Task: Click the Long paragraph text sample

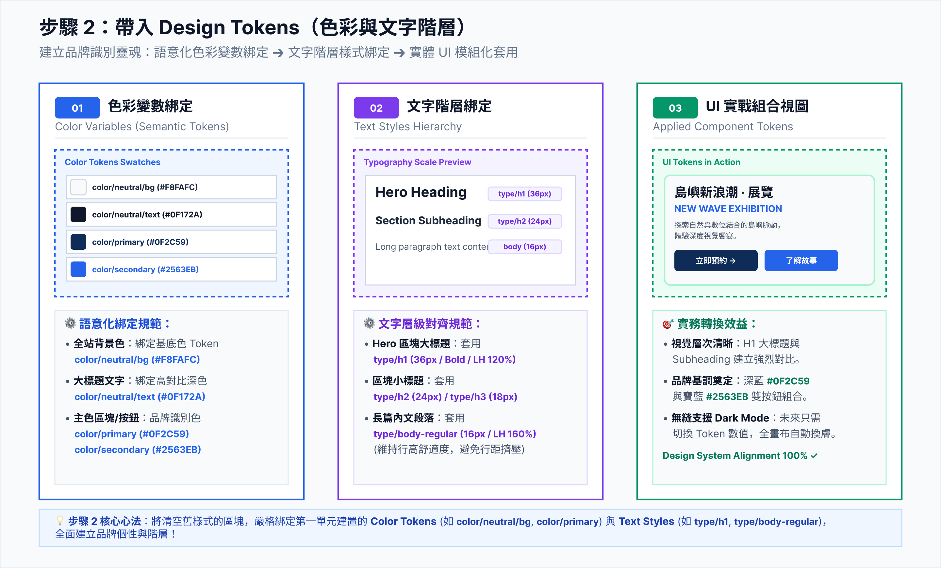Action: coord(432,247)
